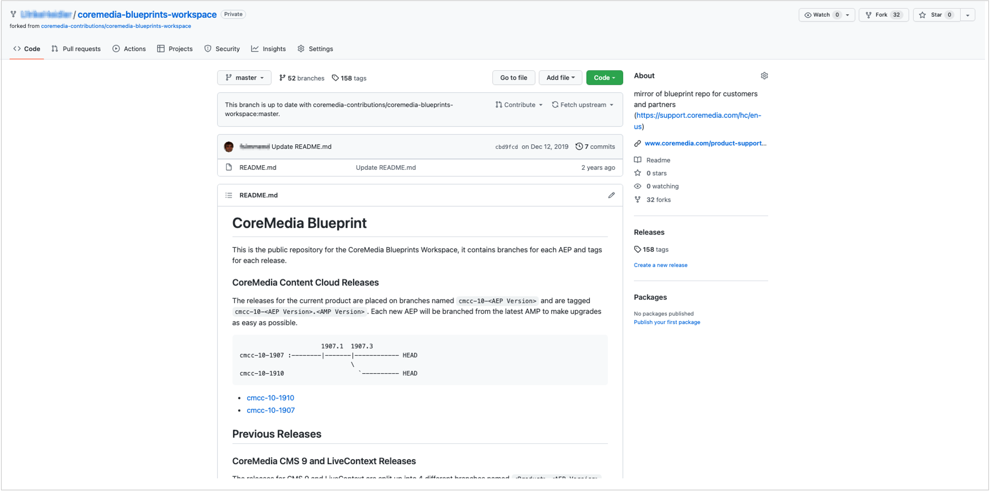Open the Code tab

pyautogui.click(x=26, y=49)
